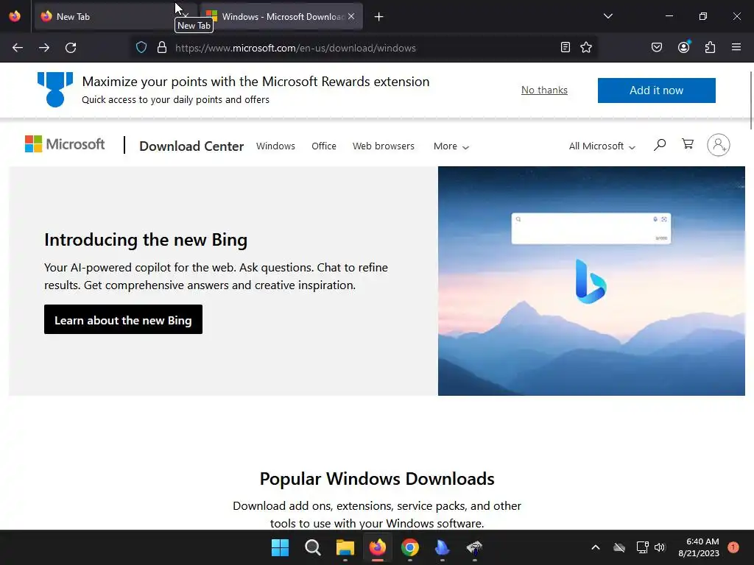
Task: View site security padlock info
Action: [162, 48]
